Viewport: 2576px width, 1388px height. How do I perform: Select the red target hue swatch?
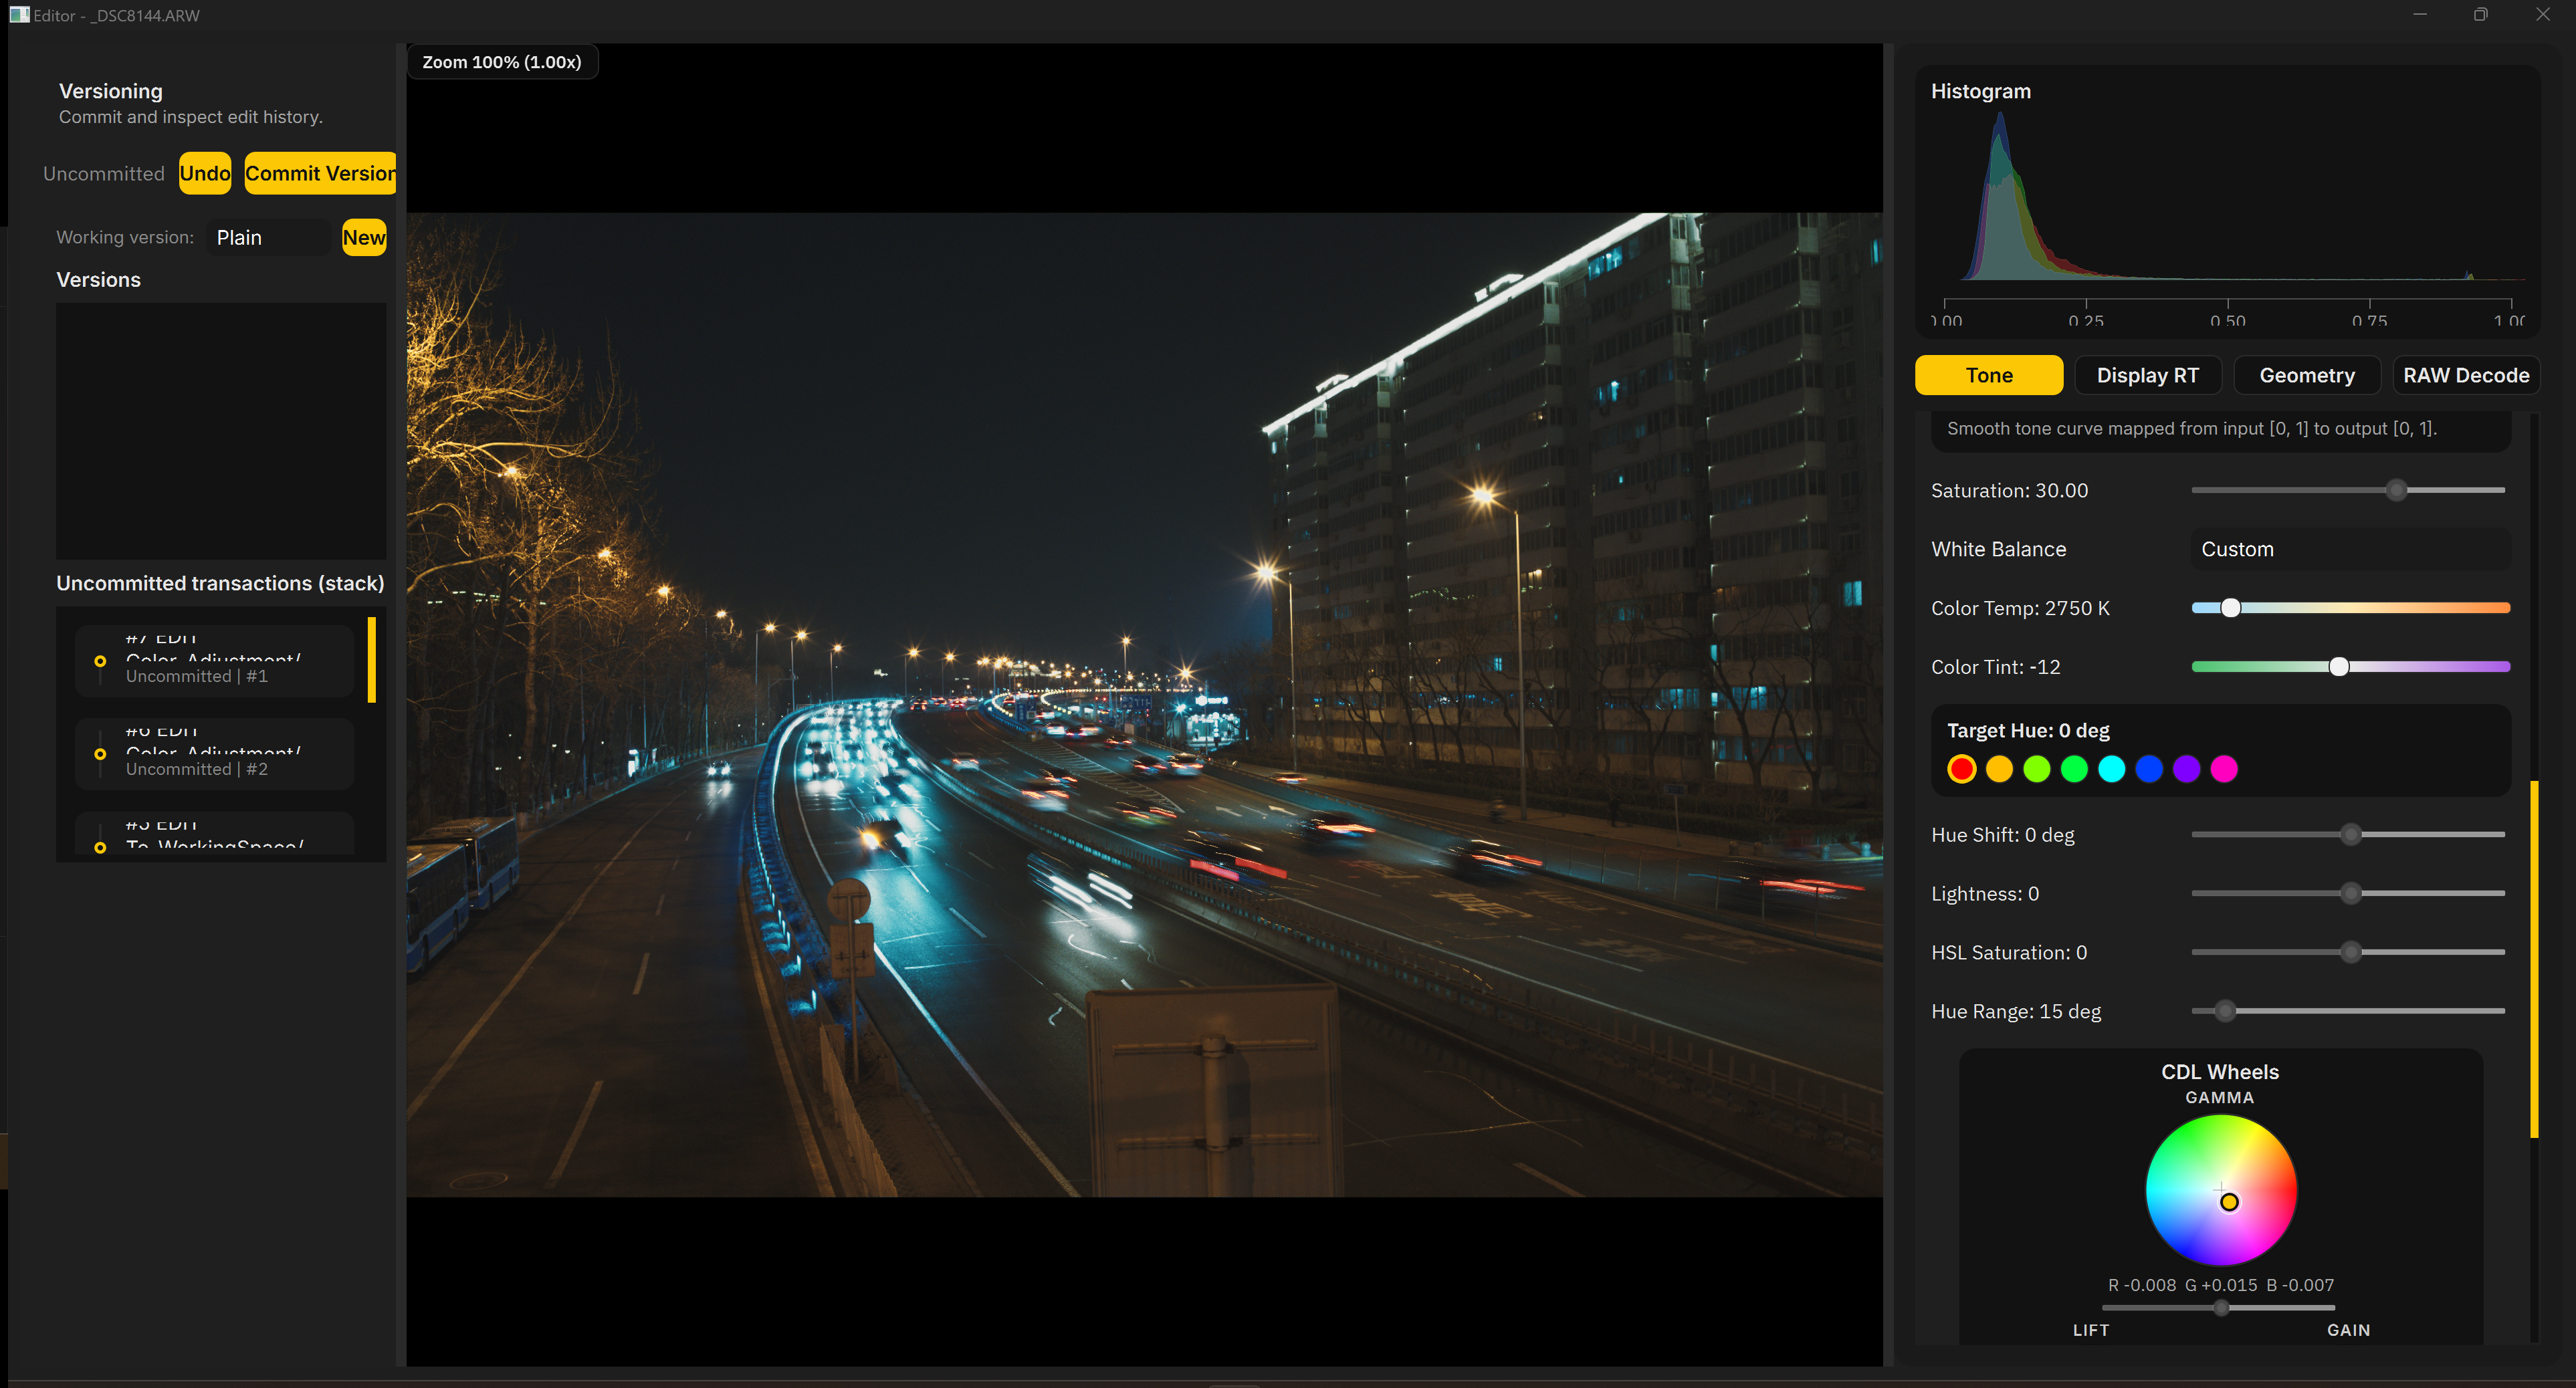click(x=1961, y=769)
